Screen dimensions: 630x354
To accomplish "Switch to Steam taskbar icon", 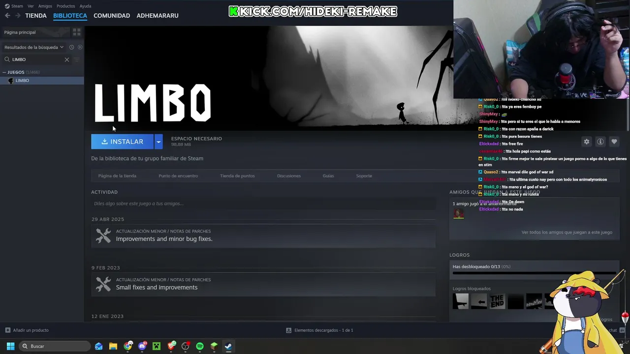I will 228,346.
